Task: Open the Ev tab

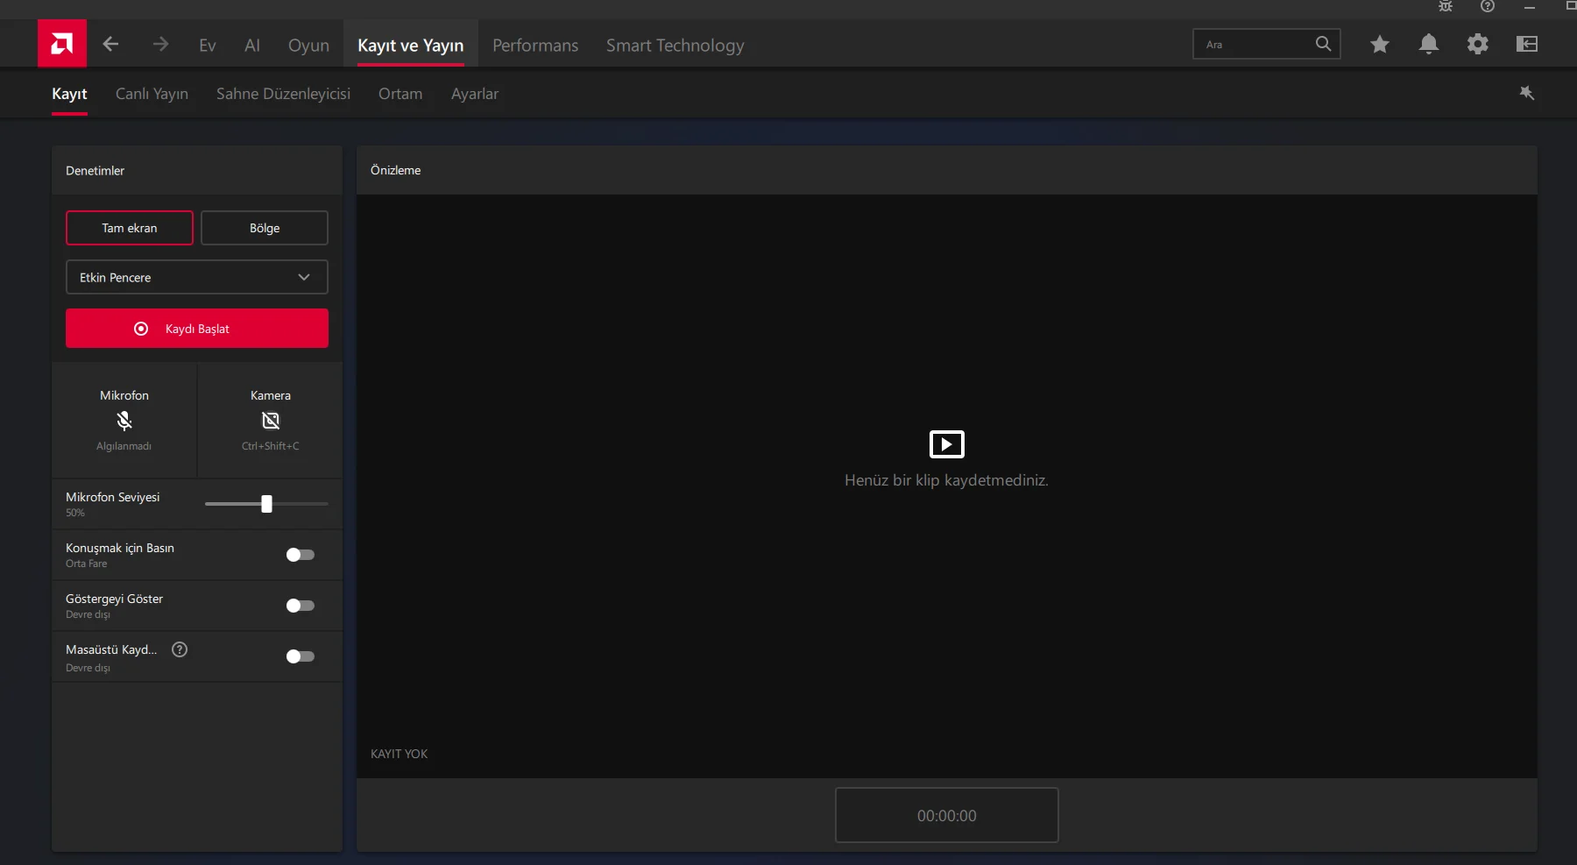Action: pos(208,46)
